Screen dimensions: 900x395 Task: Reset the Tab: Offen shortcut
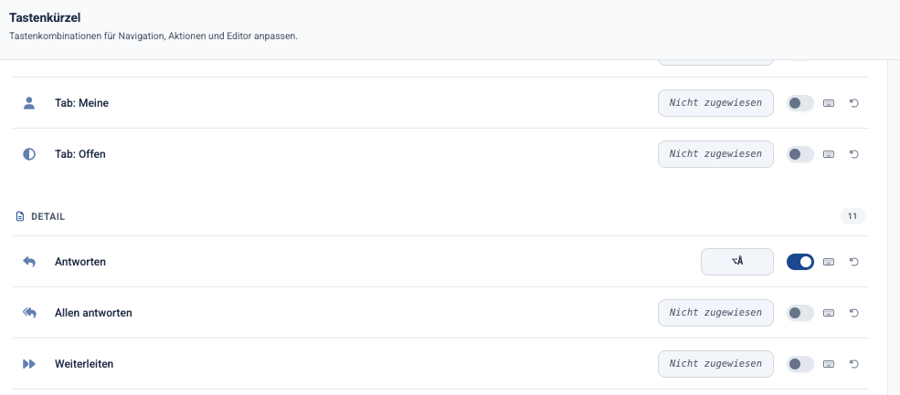coord(854,154)
